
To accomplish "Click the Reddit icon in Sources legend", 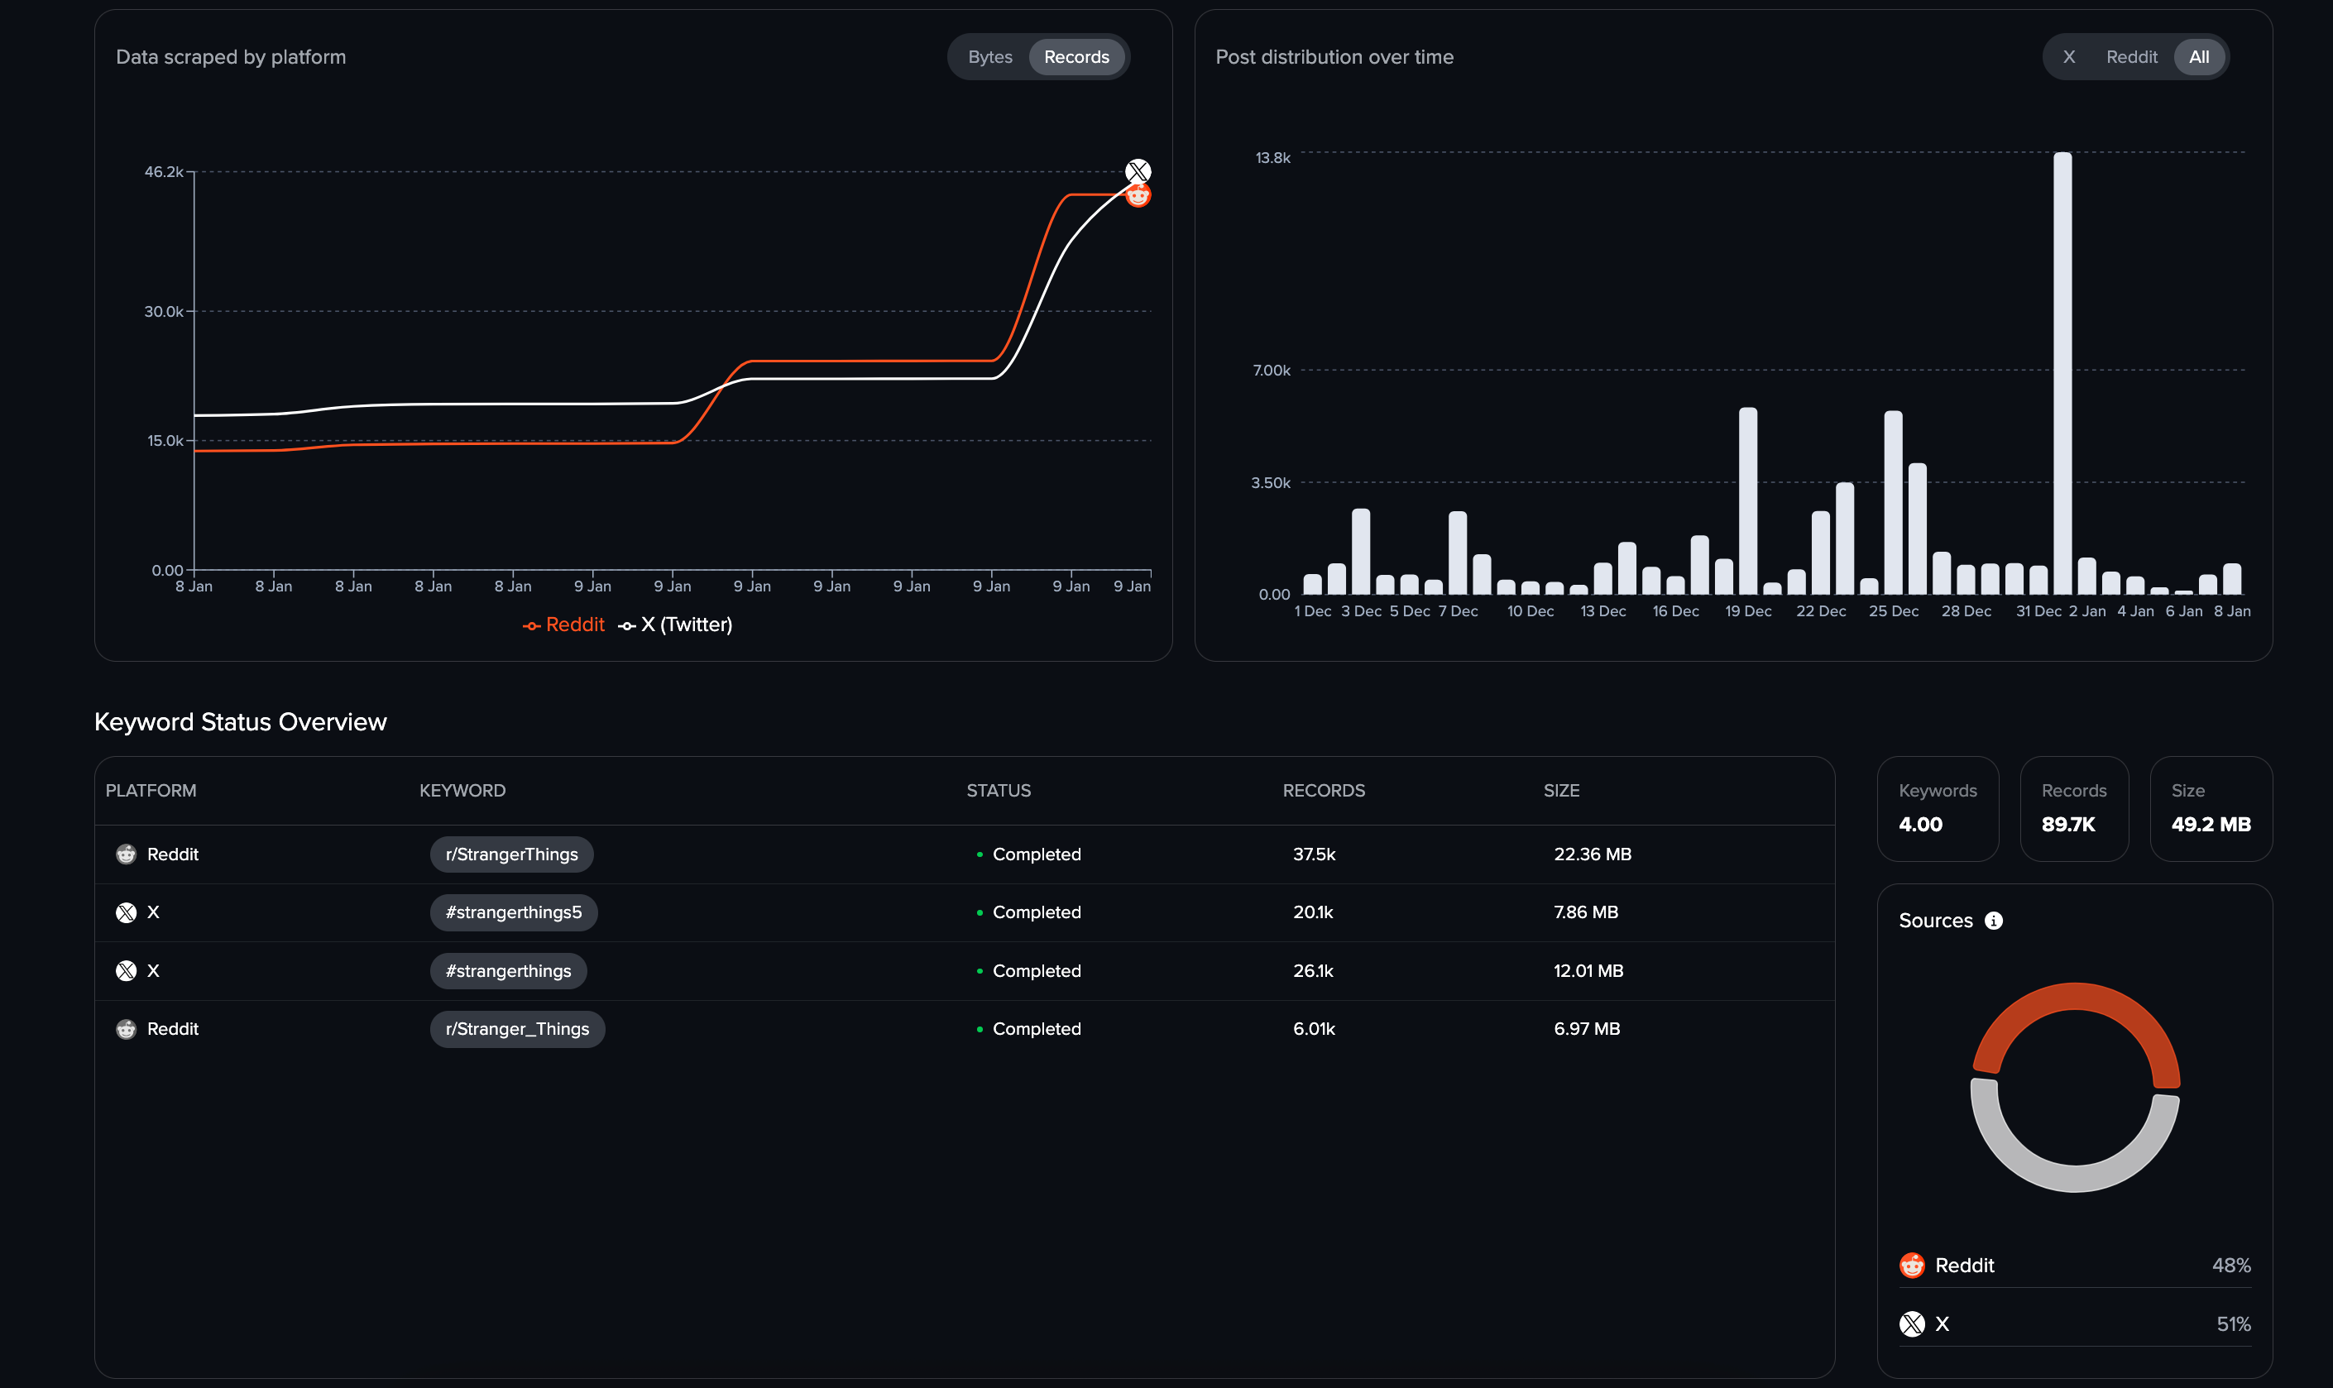I will [x=1912, y=1265].
